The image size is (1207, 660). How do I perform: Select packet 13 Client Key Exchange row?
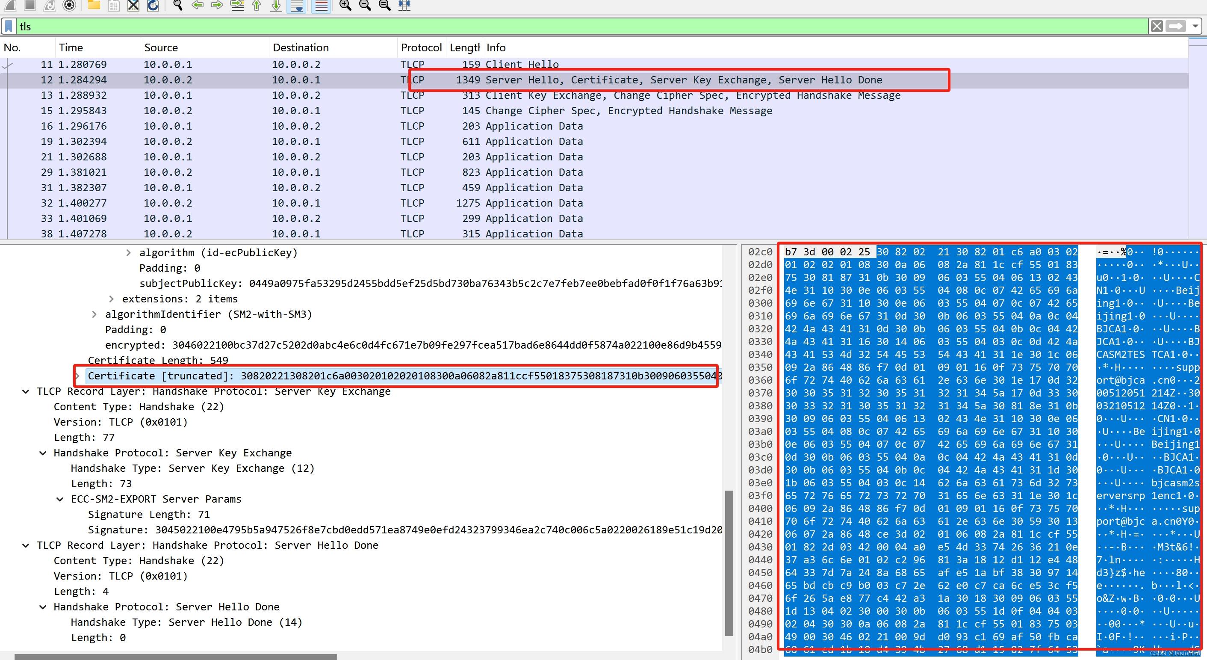[x=562, y=96]
